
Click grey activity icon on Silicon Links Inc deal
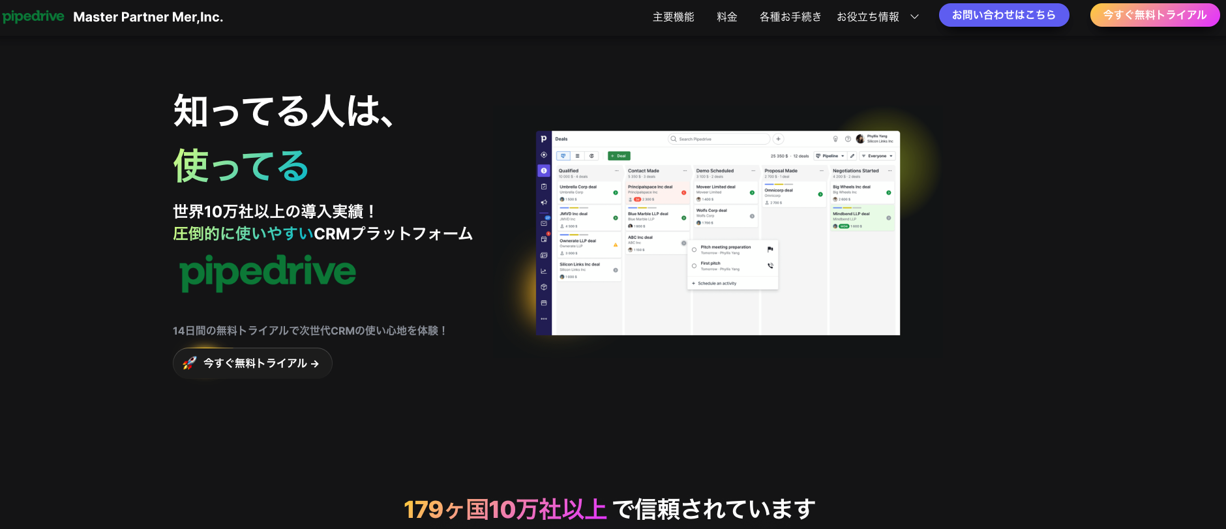click(x=616, y=270)
